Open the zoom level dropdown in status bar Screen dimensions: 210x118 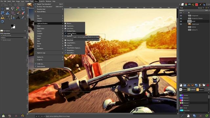point(43,116)
